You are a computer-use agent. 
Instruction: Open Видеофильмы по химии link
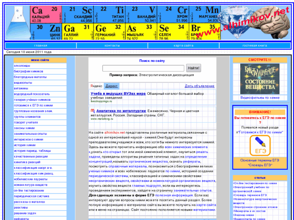click(260, 98)
